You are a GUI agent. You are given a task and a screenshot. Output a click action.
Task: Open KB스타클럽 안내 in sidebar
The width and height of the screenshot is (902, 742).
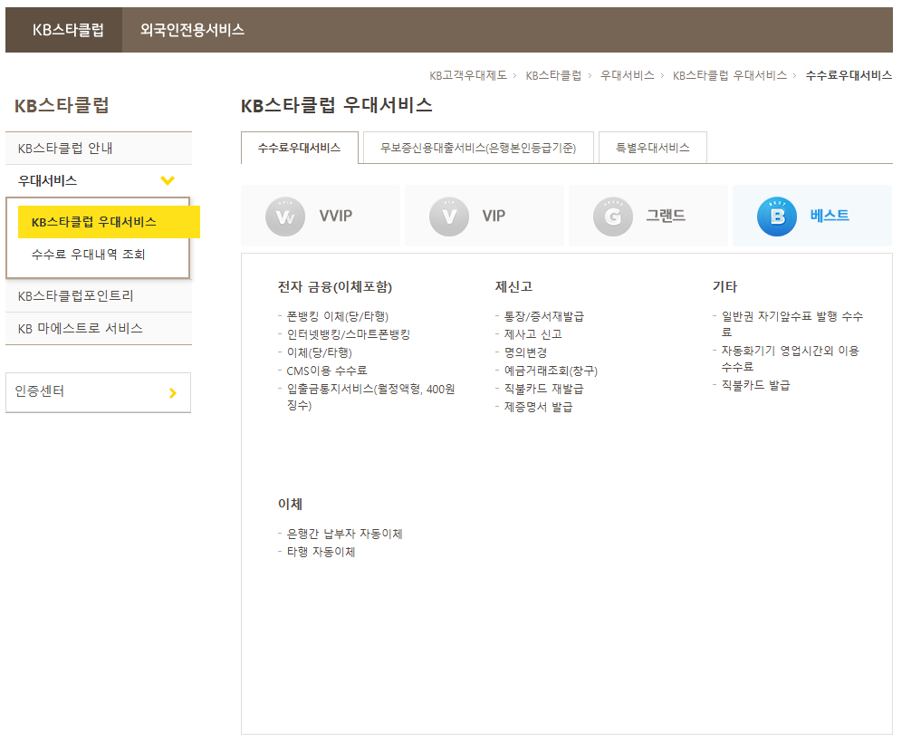99,149
